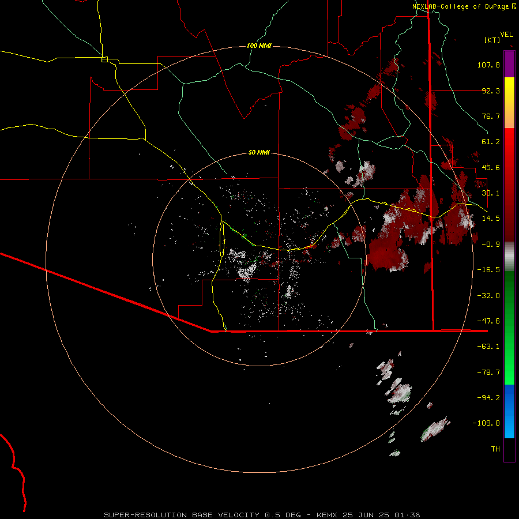Click the -16.5 velocity scale value

tap(488, 270)
